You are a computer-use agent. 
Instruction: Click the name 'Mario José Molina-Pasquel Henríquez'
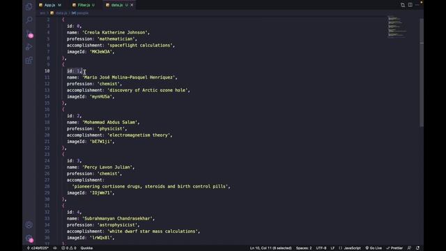tap(128, 77)
